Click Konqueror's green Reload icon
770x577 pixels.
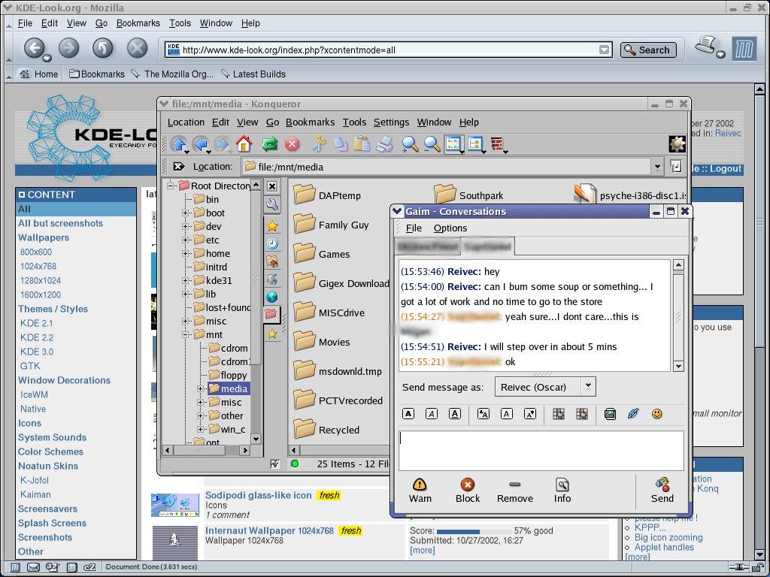pos(270,144)
